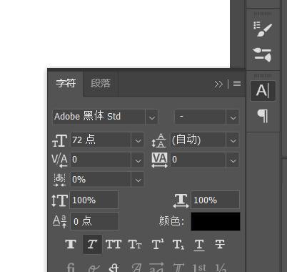The height and width of the screenshot is (272, 287).
Task: Toggle Strikethrough
Action: pos(220,244)
